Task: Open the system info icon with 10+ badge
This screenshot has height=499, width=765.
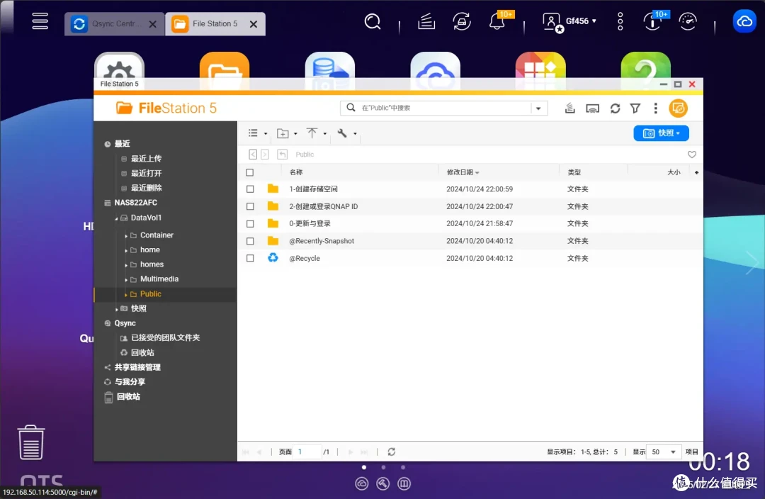Action: click(x=652, y=21)
